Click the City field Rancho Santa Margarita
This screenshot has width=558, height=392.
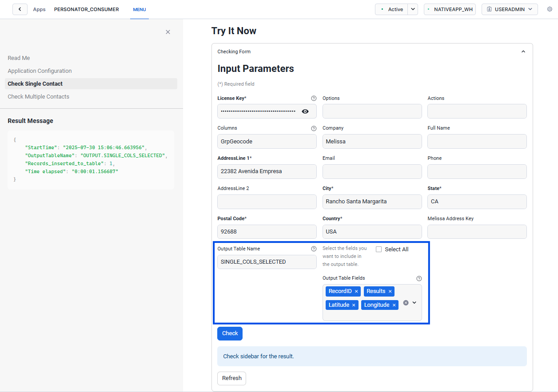pyautogui.click(x=372, y=202)
